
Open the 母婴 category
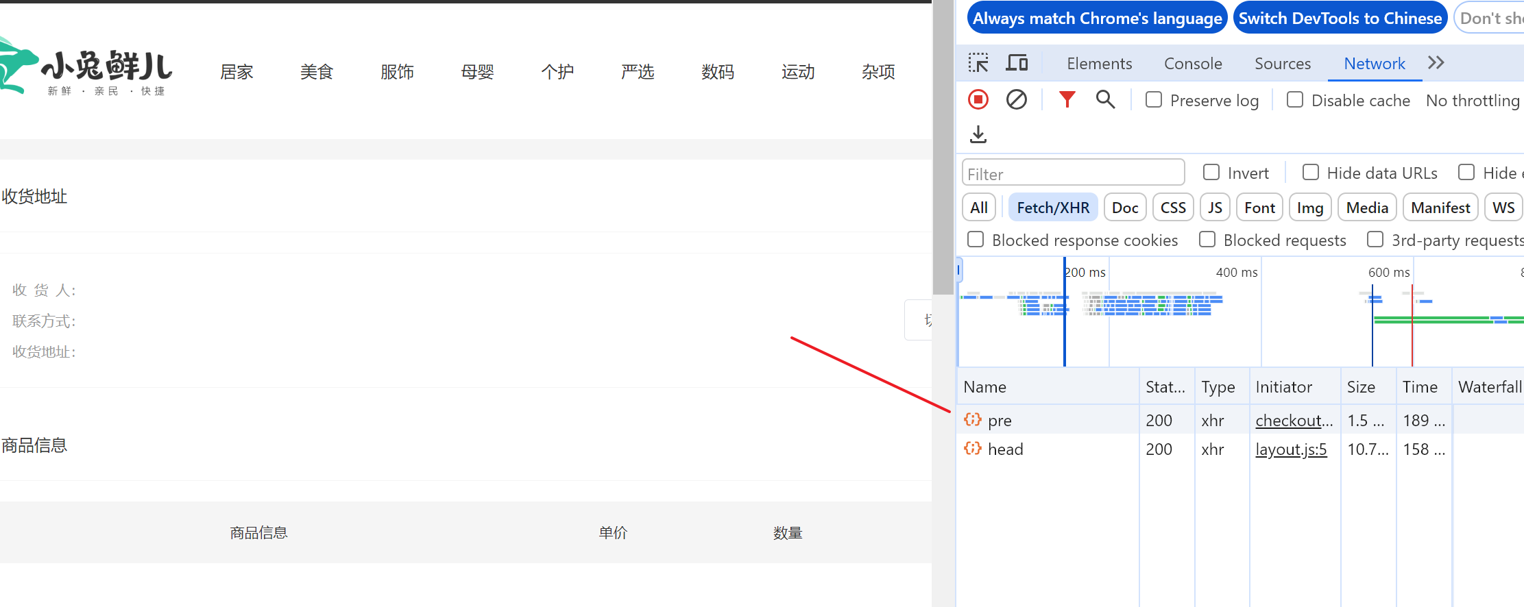(x=477, y=72)
